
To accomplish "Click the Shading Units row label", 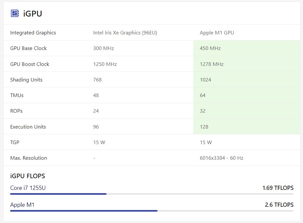I will pyautogui.click(x=26, y=80).
